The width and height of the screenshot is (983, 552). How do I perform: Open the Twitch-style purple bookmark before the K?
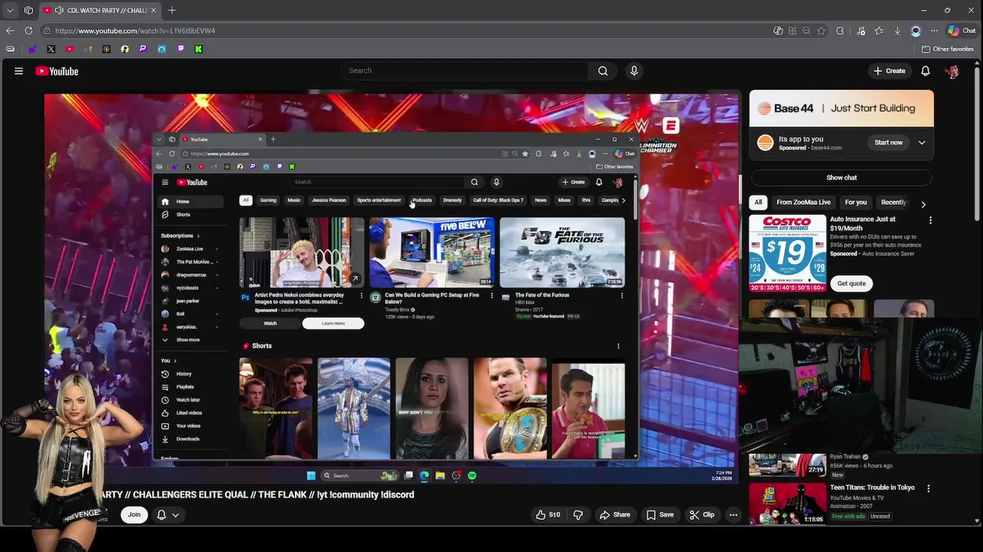click(180, 49)
